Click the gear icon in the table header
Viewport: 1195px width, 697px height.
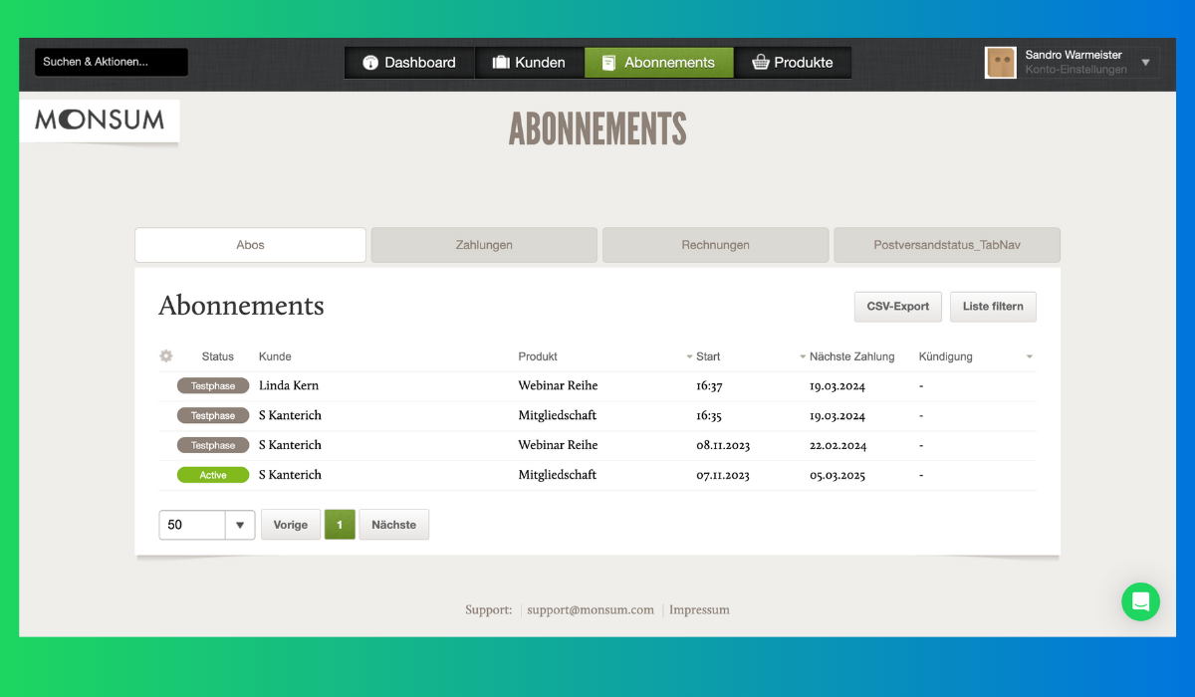(x=166, y=355)
